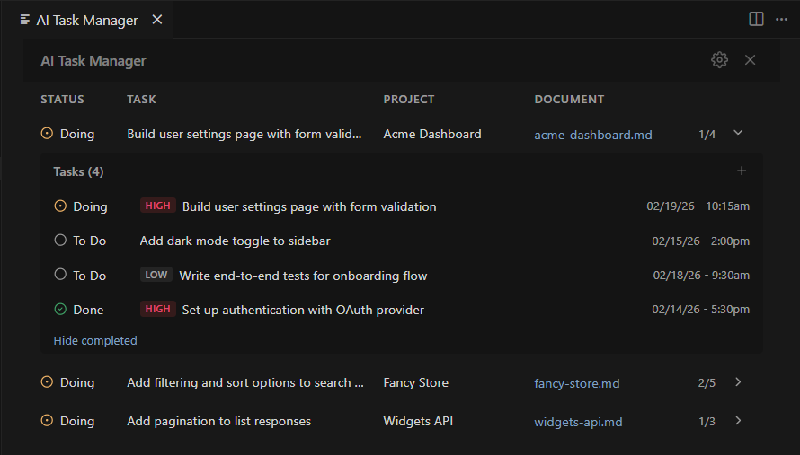800x455 pixels.
Task: Select 'Add filtering and sort options to search' task
Action: [245, 382]
